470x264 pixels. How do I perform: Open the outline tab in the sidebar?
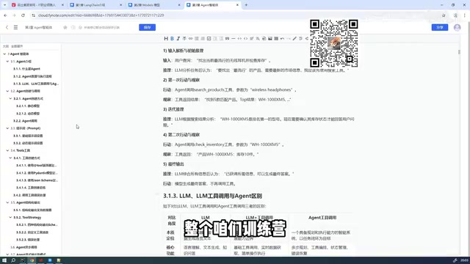6,46
